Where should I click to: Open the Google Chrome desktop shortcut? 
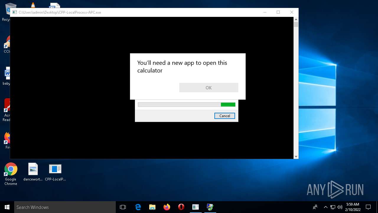pos(11,174)
